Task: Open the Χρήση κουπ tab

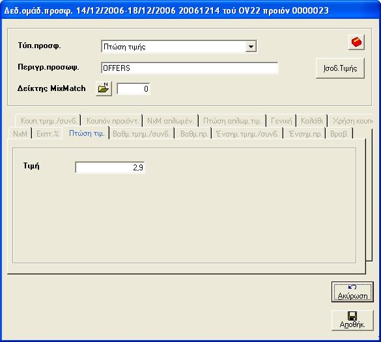Action: point(350,120)
